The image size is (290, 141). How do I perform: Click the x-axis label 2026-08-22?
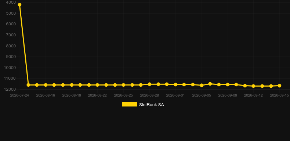pyautogui.click(x=98, y=95)
